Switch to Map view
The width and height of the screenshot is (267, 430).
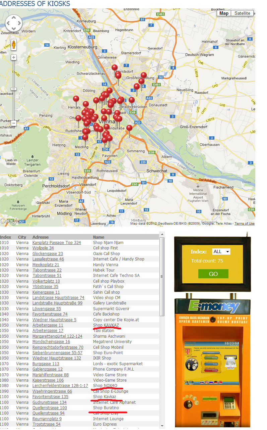point(224,13)
